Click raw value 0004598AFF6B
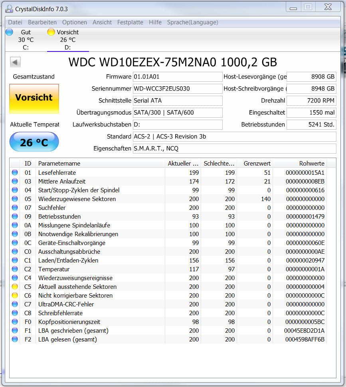The height and width of the screenshot is (387, 346). click(x=305, y=340)
